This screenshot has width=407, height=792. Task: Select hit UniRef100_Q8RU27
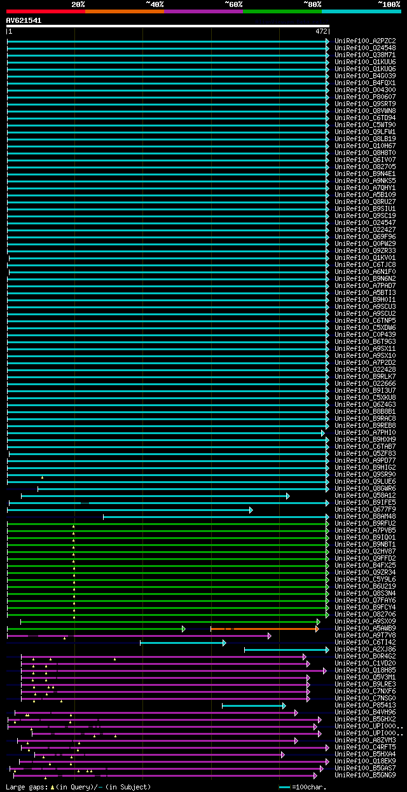(x=365, y=202)
